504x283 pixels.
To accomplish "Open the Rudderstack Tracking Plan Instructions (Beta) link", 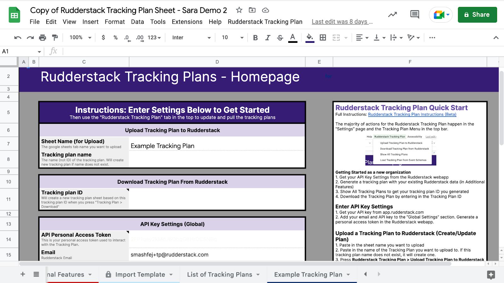I will tap(412, 114).
